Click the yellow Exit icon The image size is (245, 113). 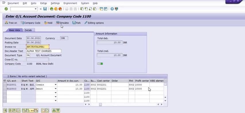click(x=56, y=9)
